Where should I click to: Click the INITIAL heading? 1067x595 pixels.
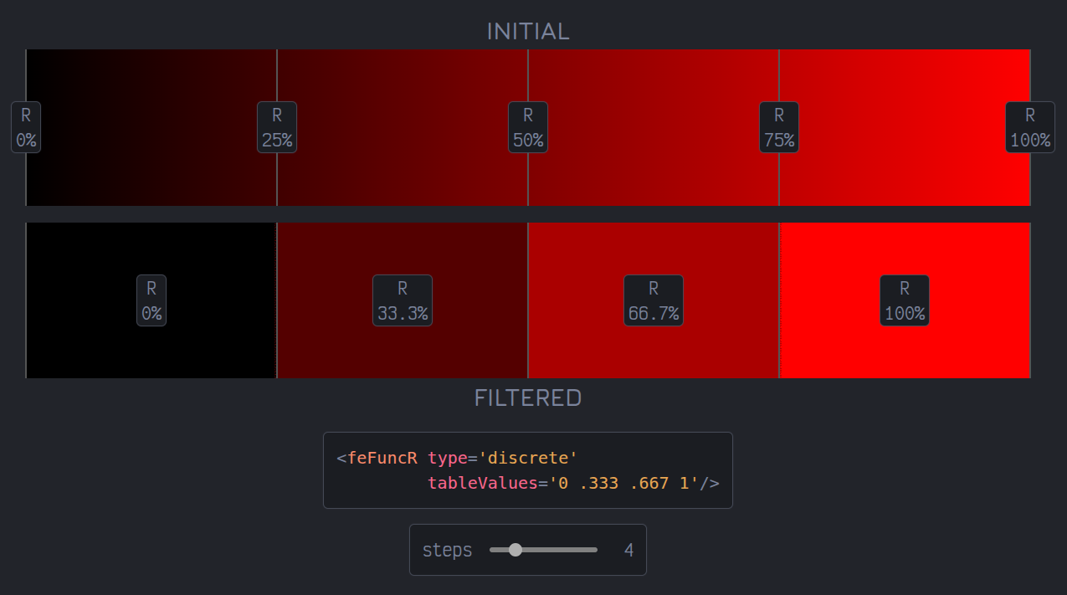[528, 32]
